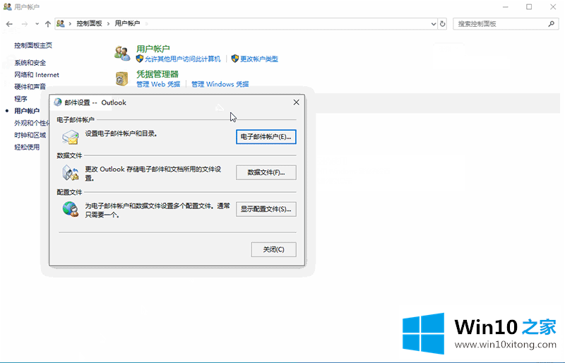Click 更改帐户类型 link
The width and height of the screenshot is (565, 363).
tap(259, 59)
